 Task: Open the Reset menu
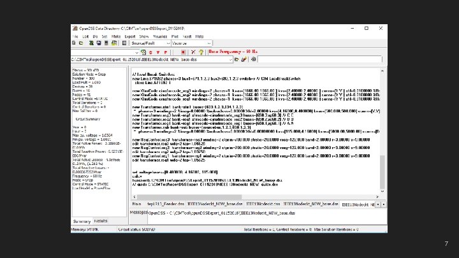187,36
